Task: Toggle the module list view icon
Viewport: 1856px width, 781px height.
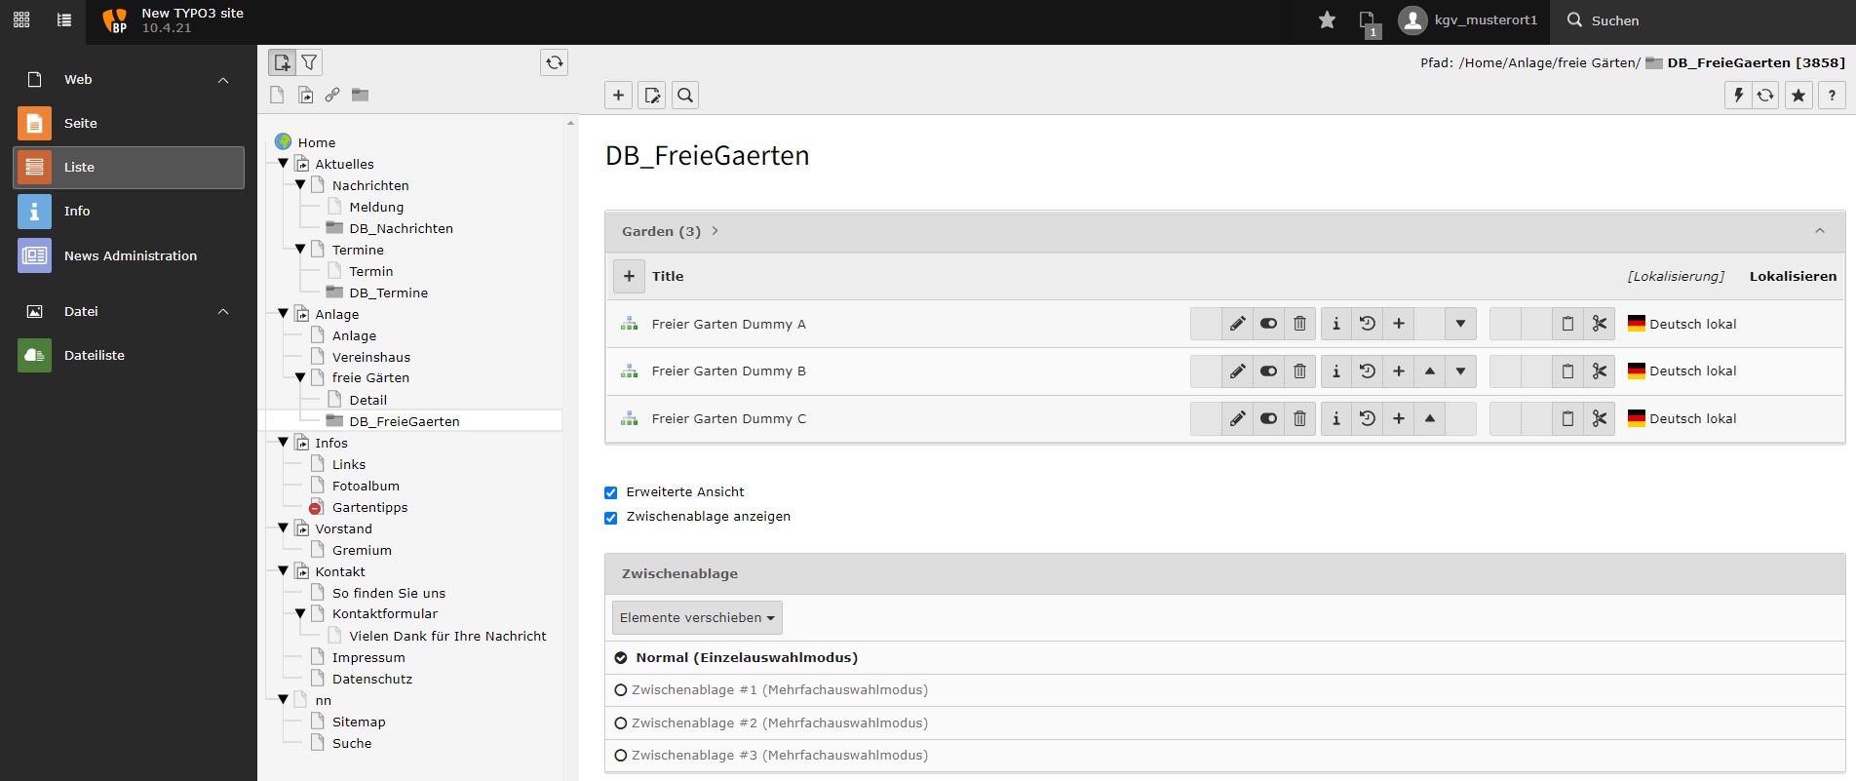Action: tap(64, 20)
